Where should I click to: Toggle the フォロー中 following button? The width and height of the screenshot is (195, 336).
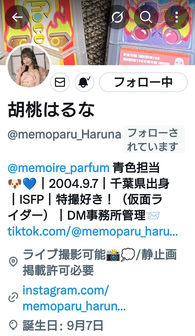coord(143,82)
